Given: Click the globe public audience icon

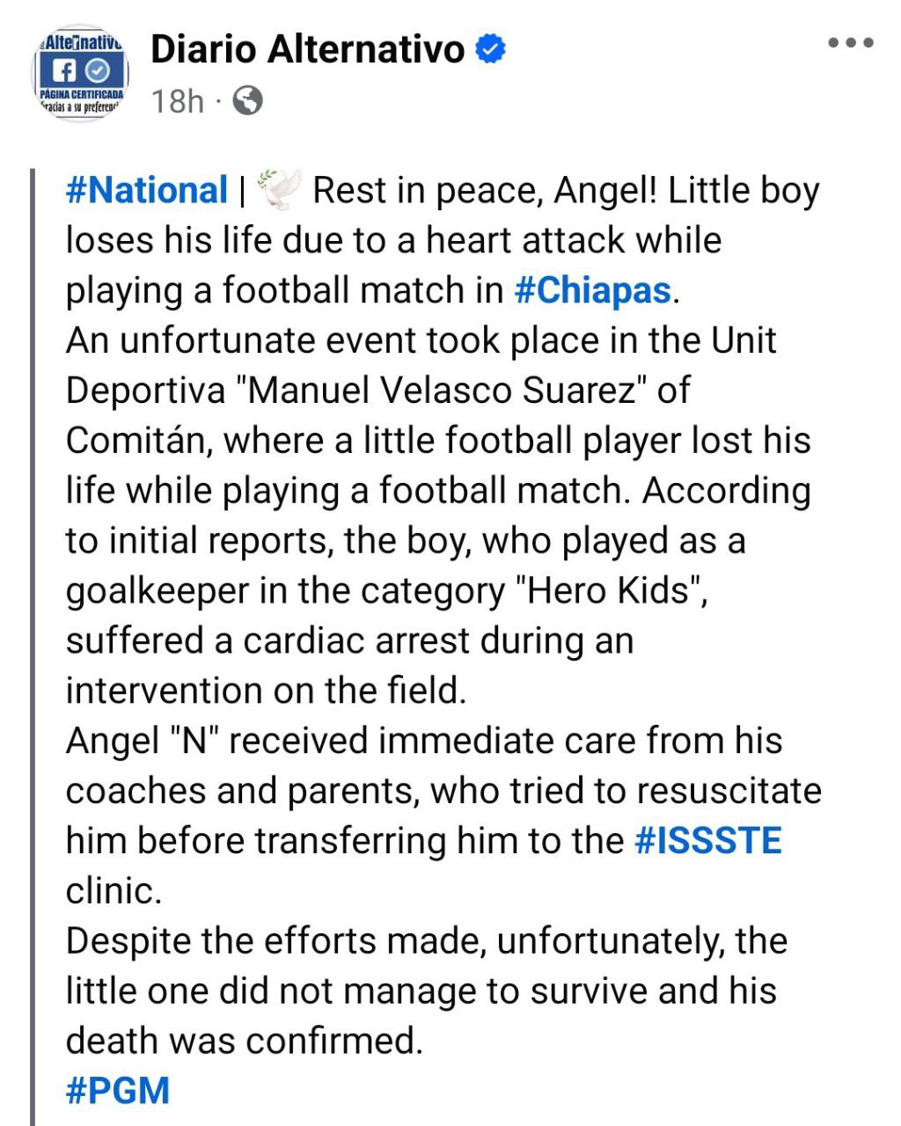Looking at the screenshot, I should (x=247, y=101).
